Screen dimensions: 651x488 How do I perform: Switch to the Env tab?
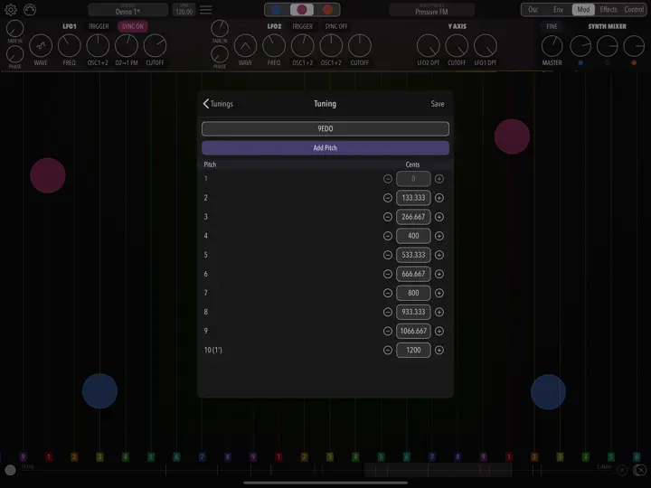559,10
